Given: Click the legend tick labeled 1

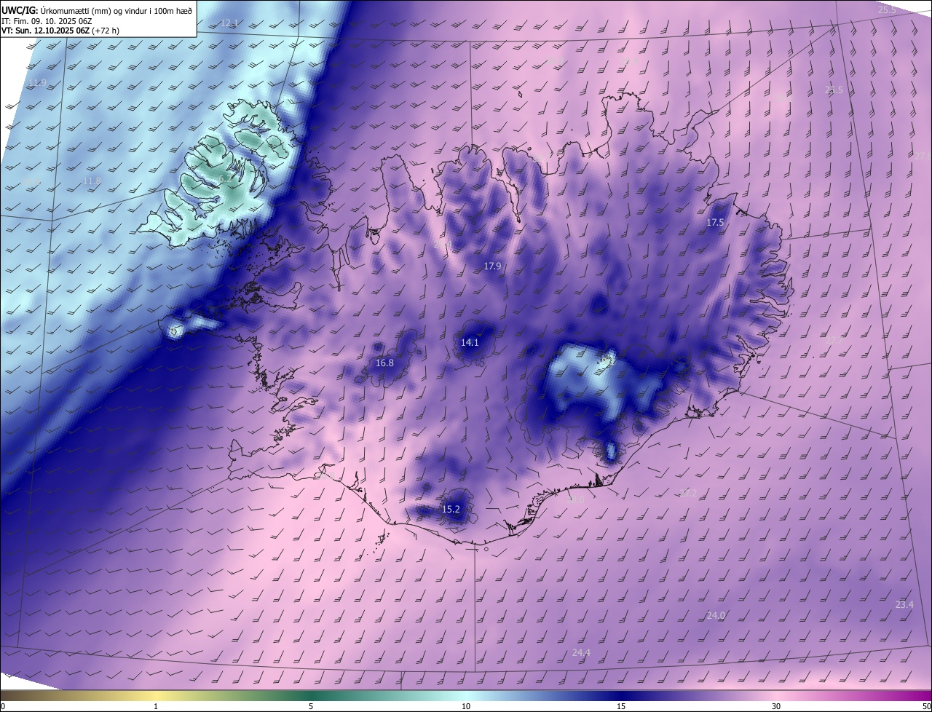Looking at the screenshot, I should pos(156,706).
